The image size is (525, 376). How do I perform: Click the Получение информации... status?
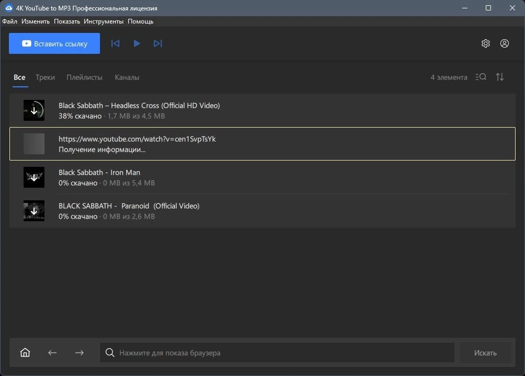click(102, 150)
